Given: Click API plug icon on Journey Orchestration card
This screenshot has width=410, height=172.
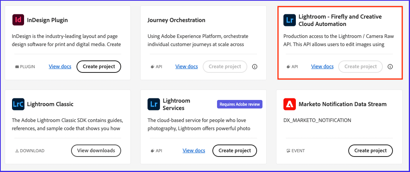Looking at the screenshot, I should [x=153, y=67].
